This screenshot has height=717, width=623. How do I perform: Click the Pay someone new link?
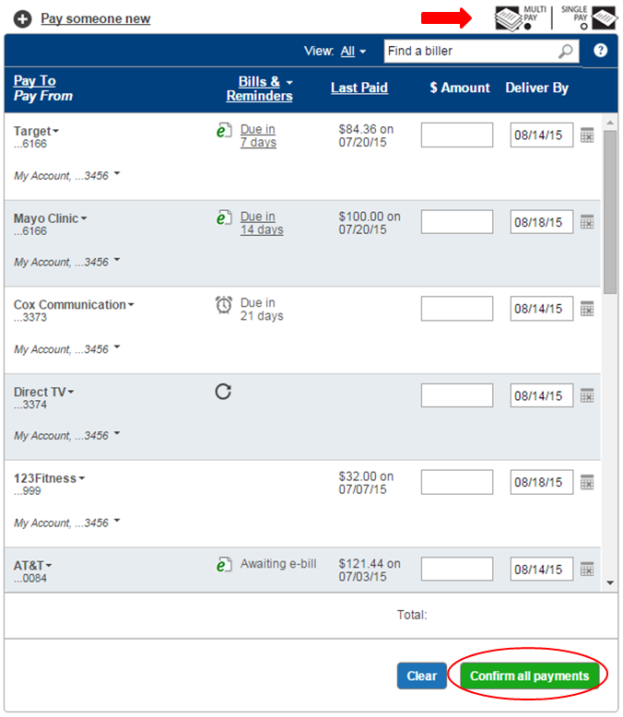[x=96, y=18]
